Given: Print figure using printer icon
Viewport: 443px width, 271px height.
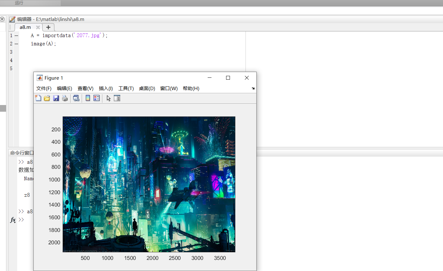Looking at the screenshot, I should click(x=65, y=98).
